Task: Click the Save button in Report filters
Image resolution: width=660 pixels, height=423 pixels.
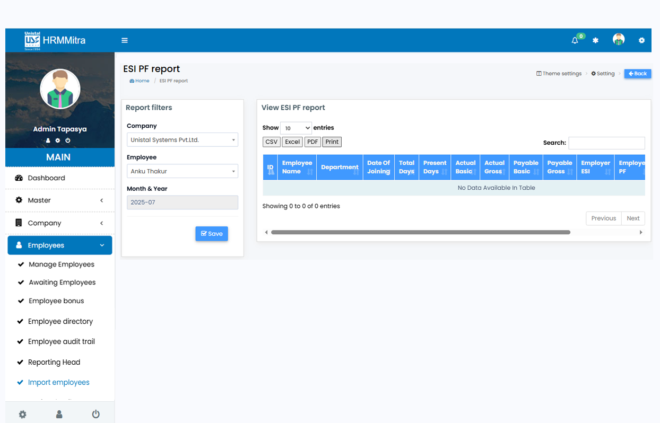Action: click(x=212, y=234)
